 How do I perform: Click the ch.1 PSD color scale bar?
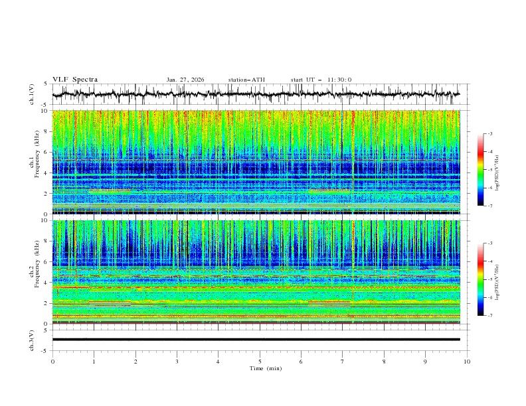click(480, 170)
